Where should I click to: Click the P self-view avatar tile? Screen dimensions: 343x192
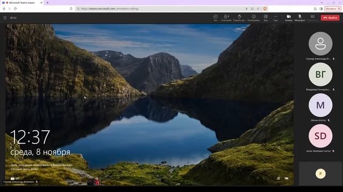(320, 173)
